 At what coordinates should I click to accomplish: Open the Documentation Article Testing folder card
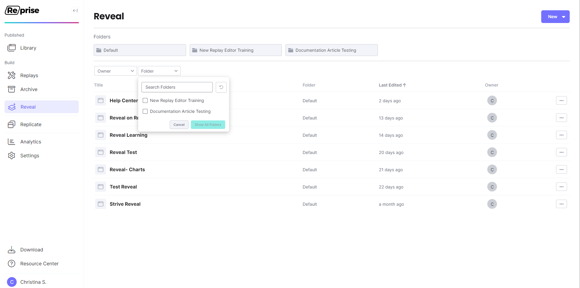point(332,50)
